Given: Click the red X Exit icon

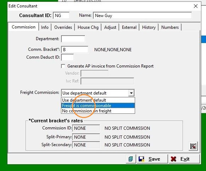Looking at the screenshot, I should coord(173,159).
